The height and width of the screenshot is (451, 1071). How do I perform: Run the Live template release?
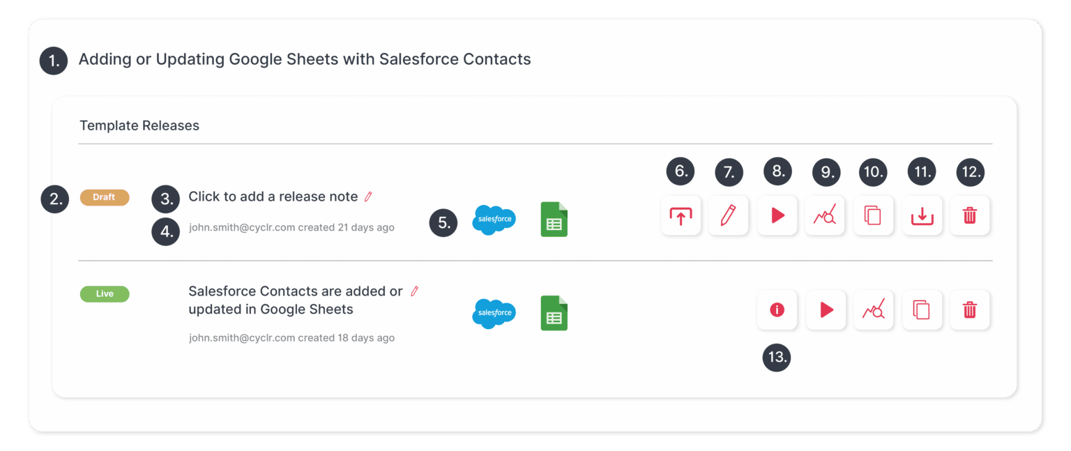[825, 309]
